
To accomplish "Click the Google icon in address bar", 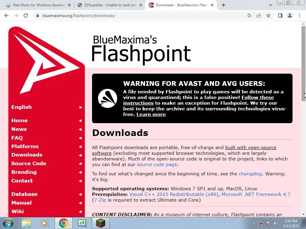I will pyautogui.click(x=249, y=16).
